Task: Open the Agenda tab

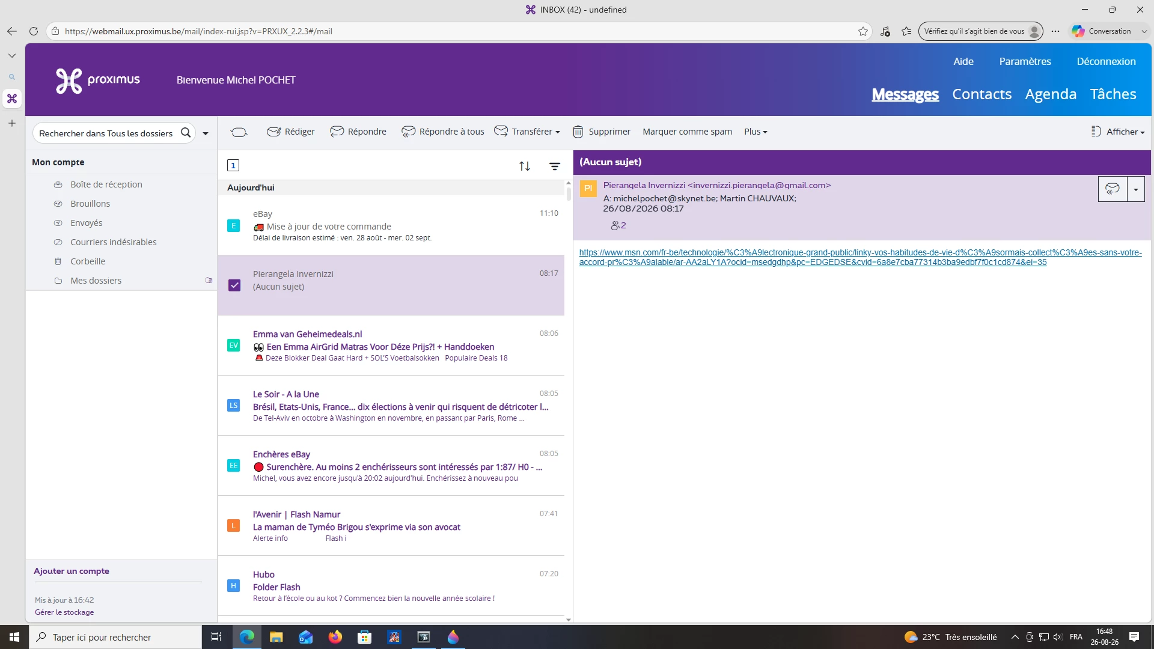Action: click(x=1051, y=94)
